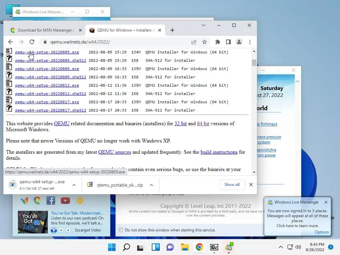Open File Explorer from taskbar
The height and width of the screenshot is (255, 340).
pos(185,247)
